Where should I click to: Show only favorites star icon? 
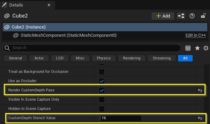pyautogui.click(x=197, y=48)
